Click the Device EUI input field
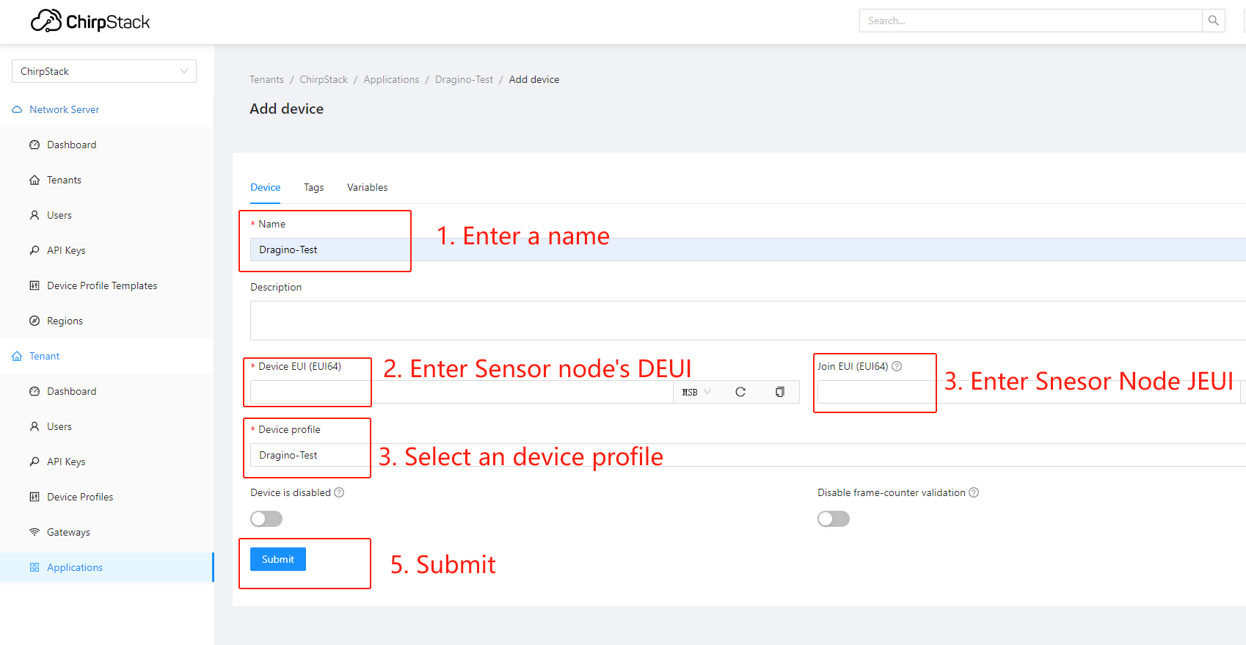The width and height of the screenshot is (1246, 645). coord(462,392)
